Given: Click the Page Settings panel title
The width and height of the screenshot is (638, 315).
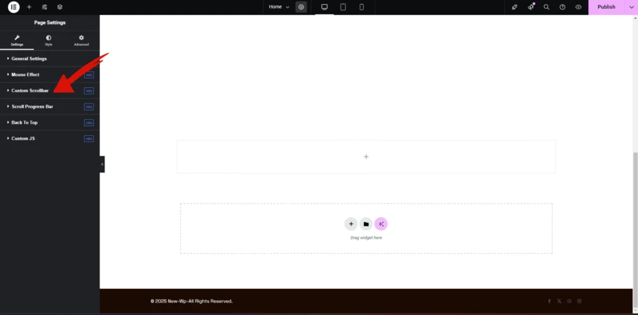Looking at the screenshot, I should coord(50,23).
